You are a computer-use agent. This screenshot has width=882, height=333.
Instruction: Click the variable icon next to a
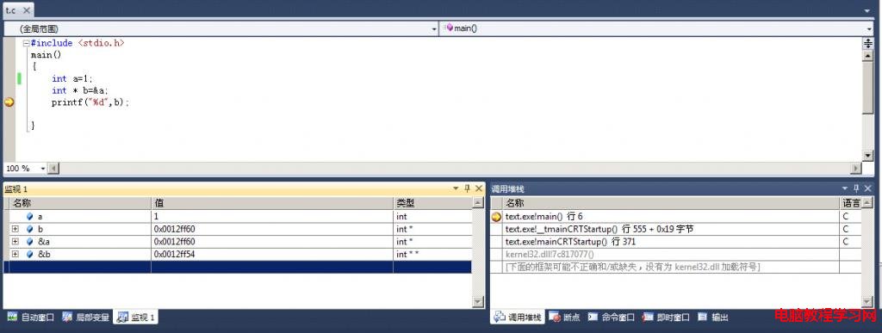click(30, 216)
